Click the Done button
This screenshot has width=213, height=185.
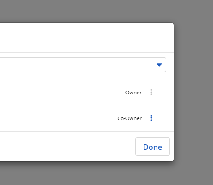(x=152, y=147)
